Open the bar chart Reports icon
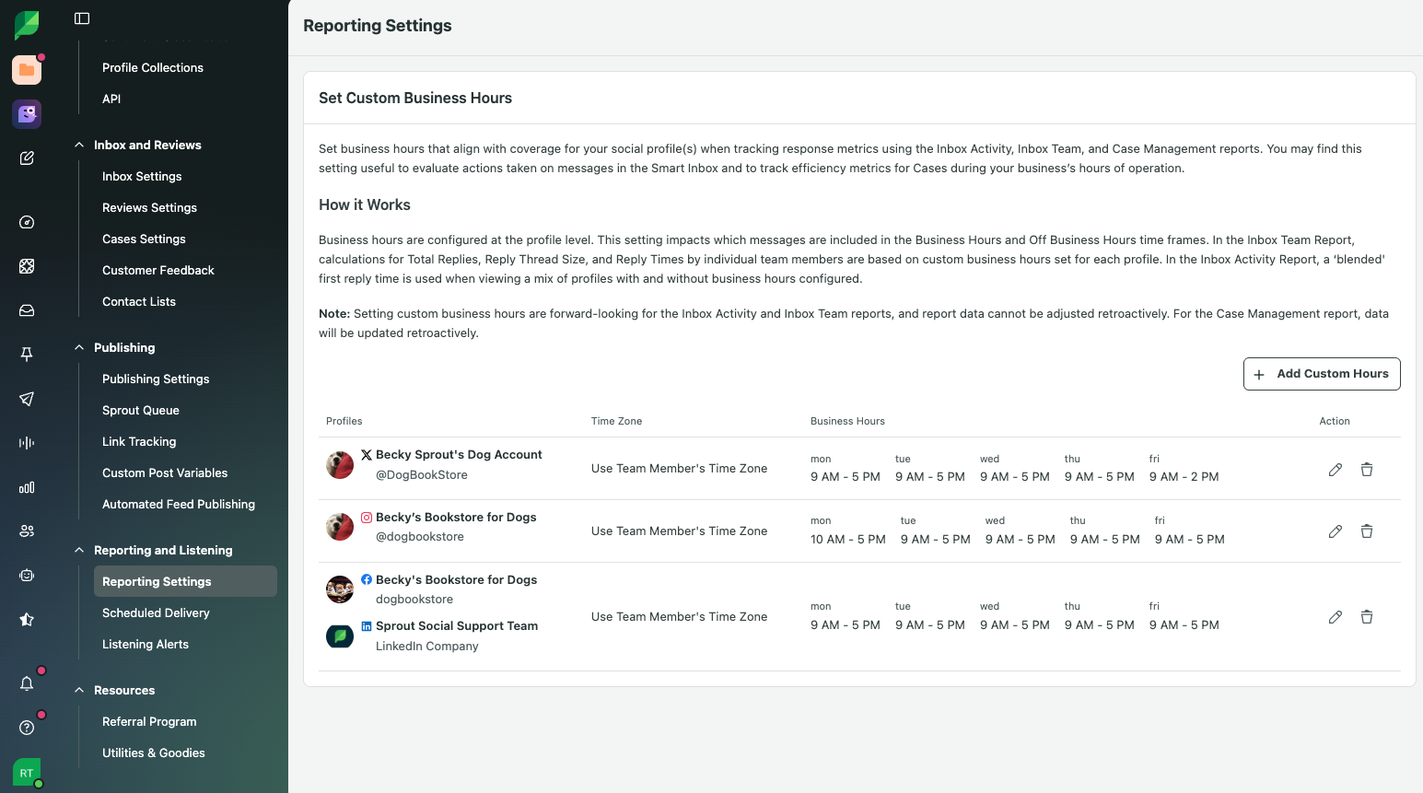 [27, 487]
